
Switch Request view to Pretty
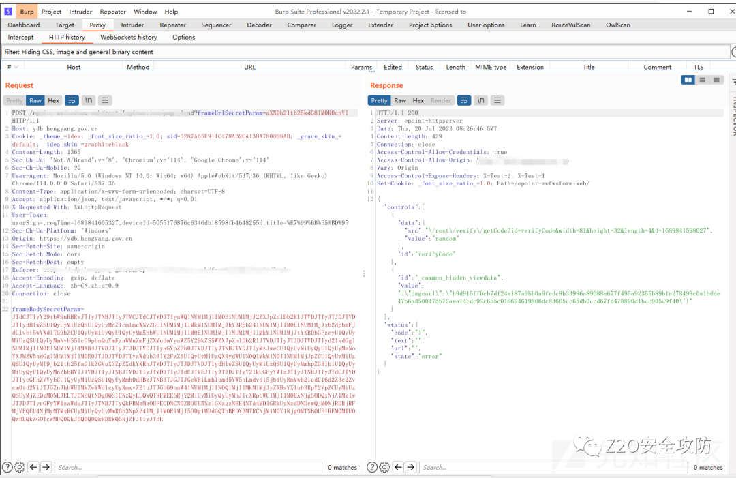(14, 100)
